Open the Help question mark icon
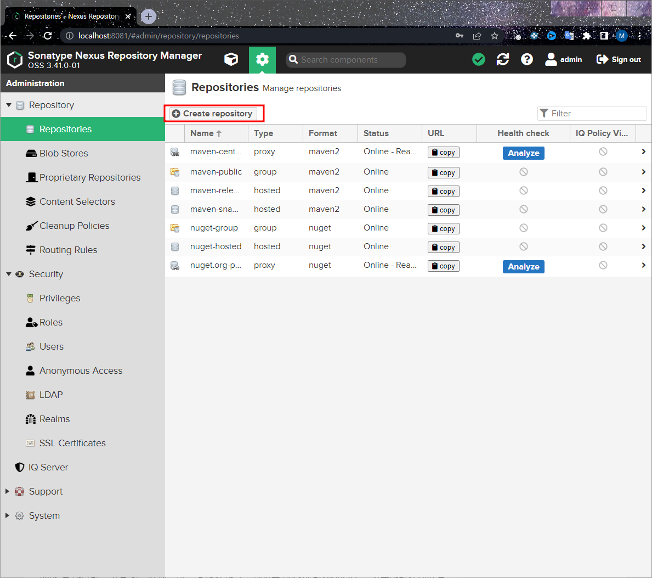652x578 pixels. point(527,59)
